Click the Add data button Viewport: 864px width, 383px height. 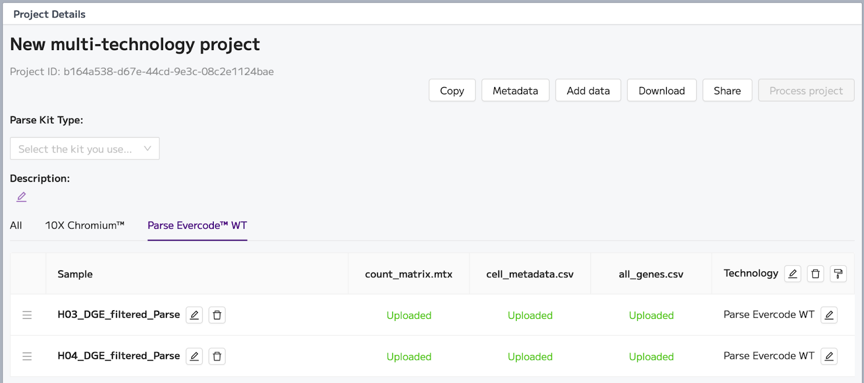tap(588, 91)
